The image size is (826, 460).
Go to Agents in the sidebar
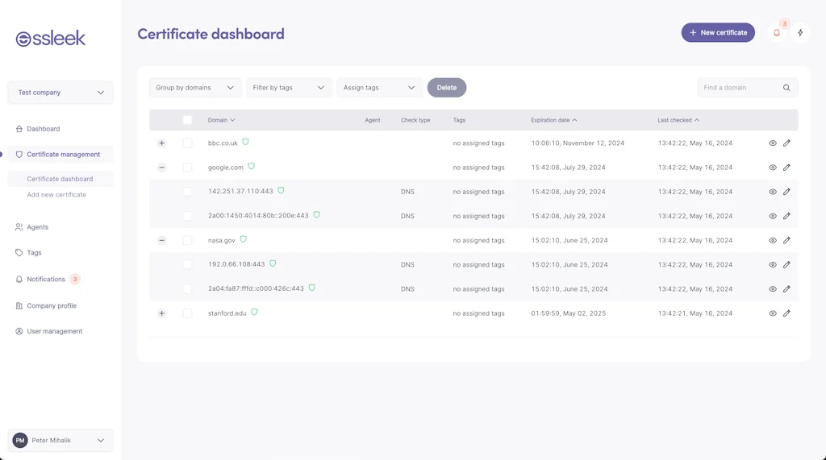point(37,227)
